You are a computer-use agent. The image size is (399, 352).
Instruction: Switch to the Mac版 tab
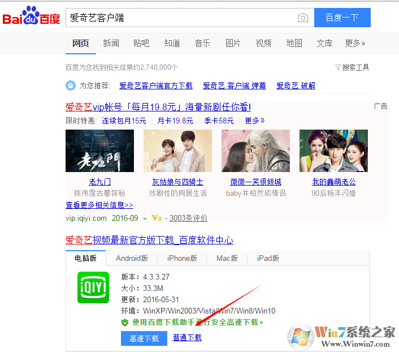227,258
